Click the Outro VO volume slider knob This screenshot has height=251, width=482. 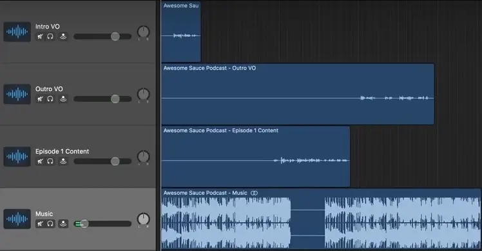pyautogui.click(x=115, y=99)
